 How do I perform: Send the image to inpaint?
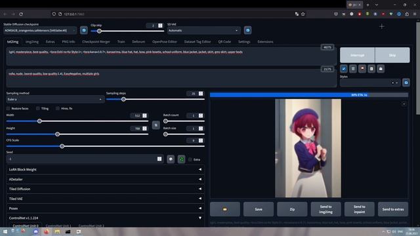click(x=360, y=209)
